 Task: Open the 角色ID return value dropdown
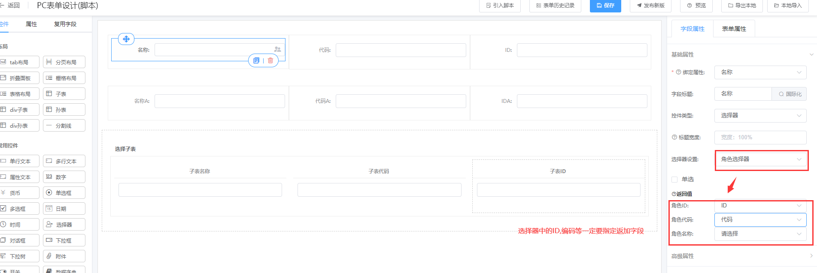(760, 205)
